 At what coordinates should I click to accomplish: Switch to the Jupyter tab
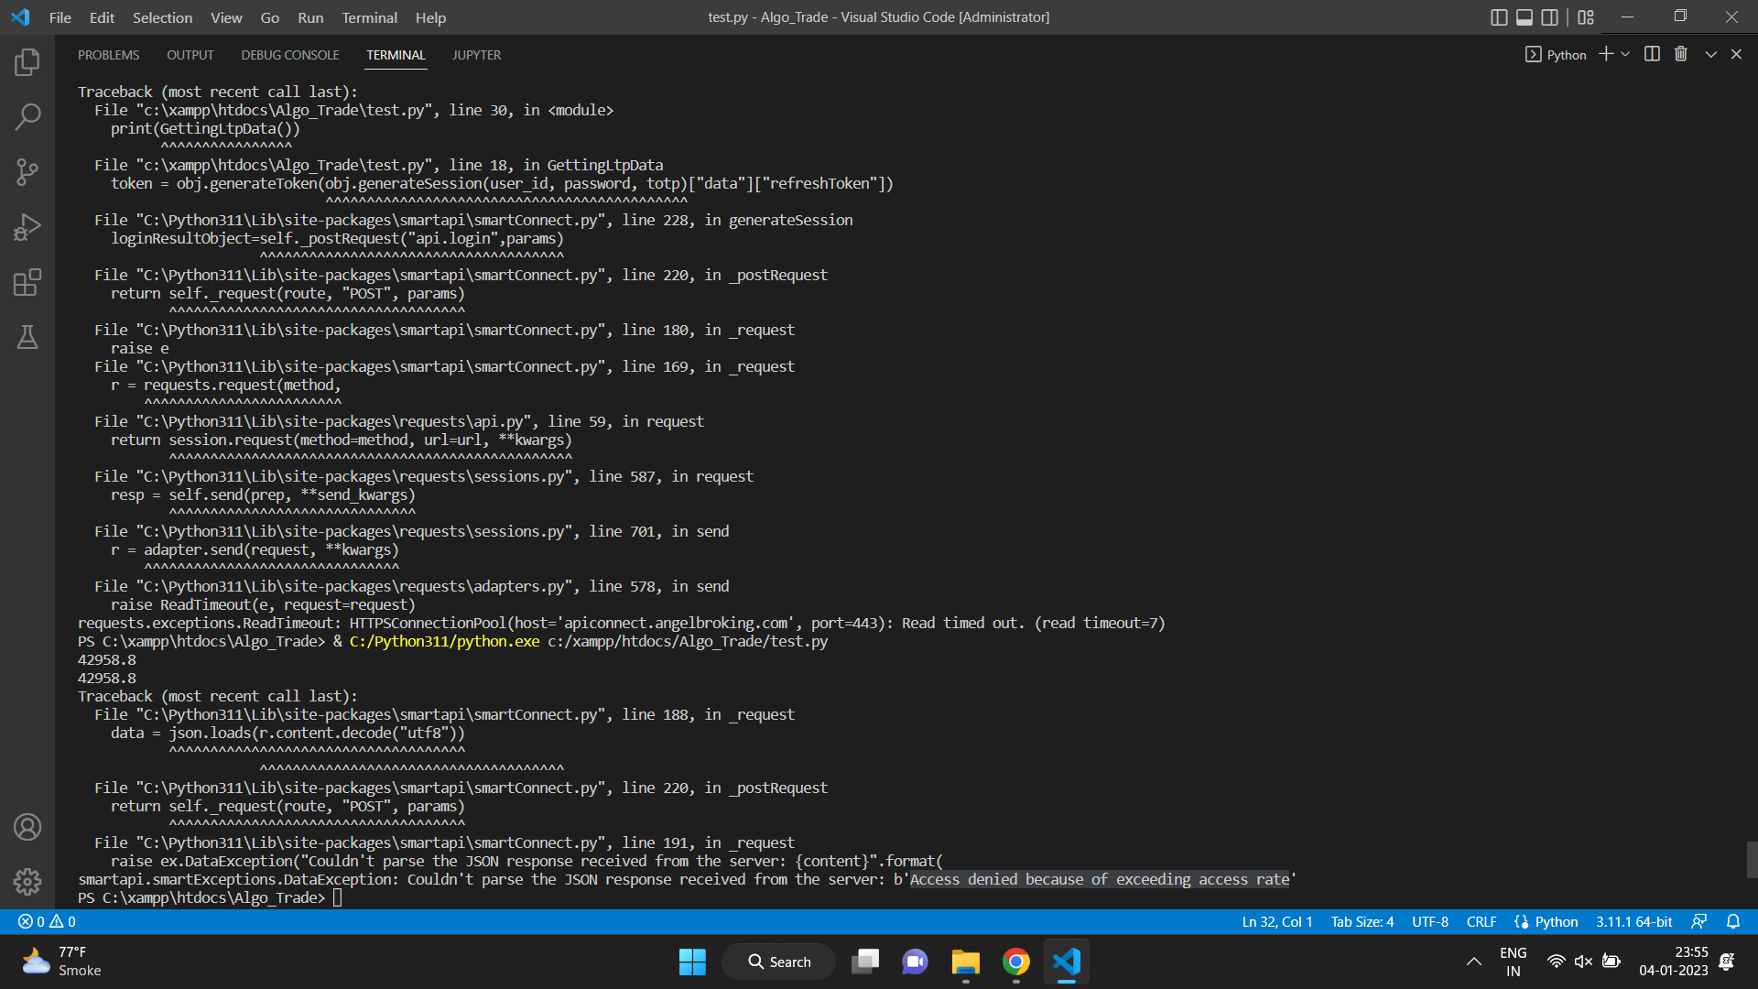point(477,55)
